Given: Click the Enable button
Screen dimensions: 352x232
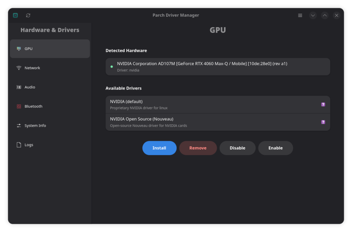Looking at the screenshot, I should [x=275, y=148].
